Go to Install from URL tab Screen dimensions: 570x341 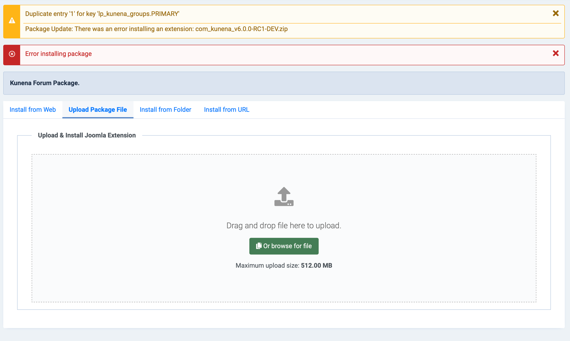[x=227, y=110]
